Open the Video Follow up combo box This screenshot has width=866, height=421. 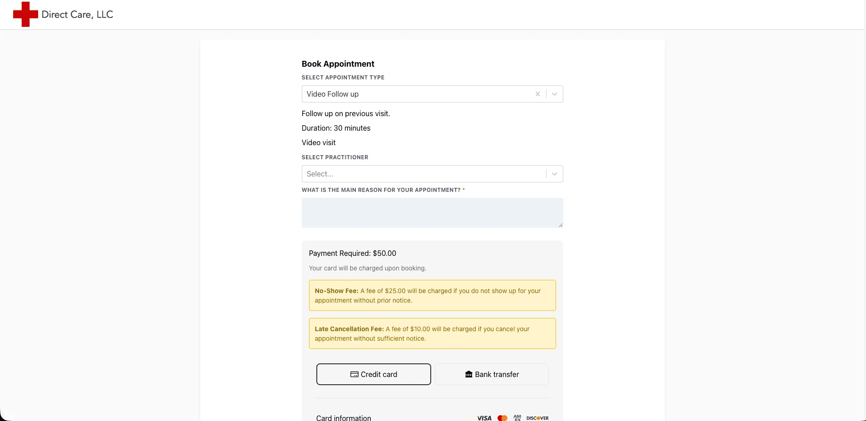(432, 94)
